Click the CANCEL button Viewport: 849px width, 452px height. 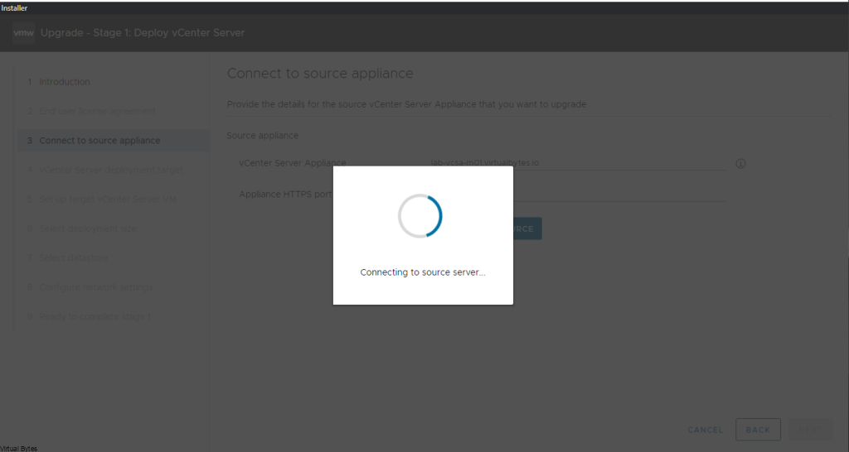[x=705, y=430]
